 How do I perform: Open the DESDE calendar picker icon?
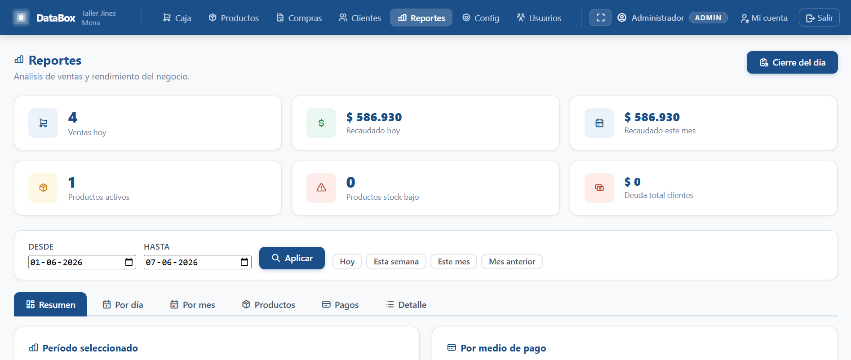[x=129, y=262]
